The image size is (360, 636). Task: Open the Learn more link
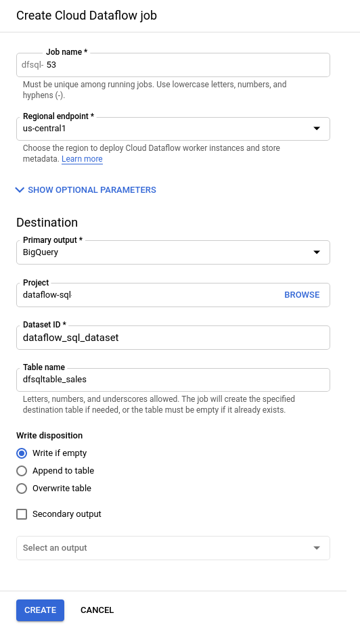pyautogui.click(x=82, y=159)
